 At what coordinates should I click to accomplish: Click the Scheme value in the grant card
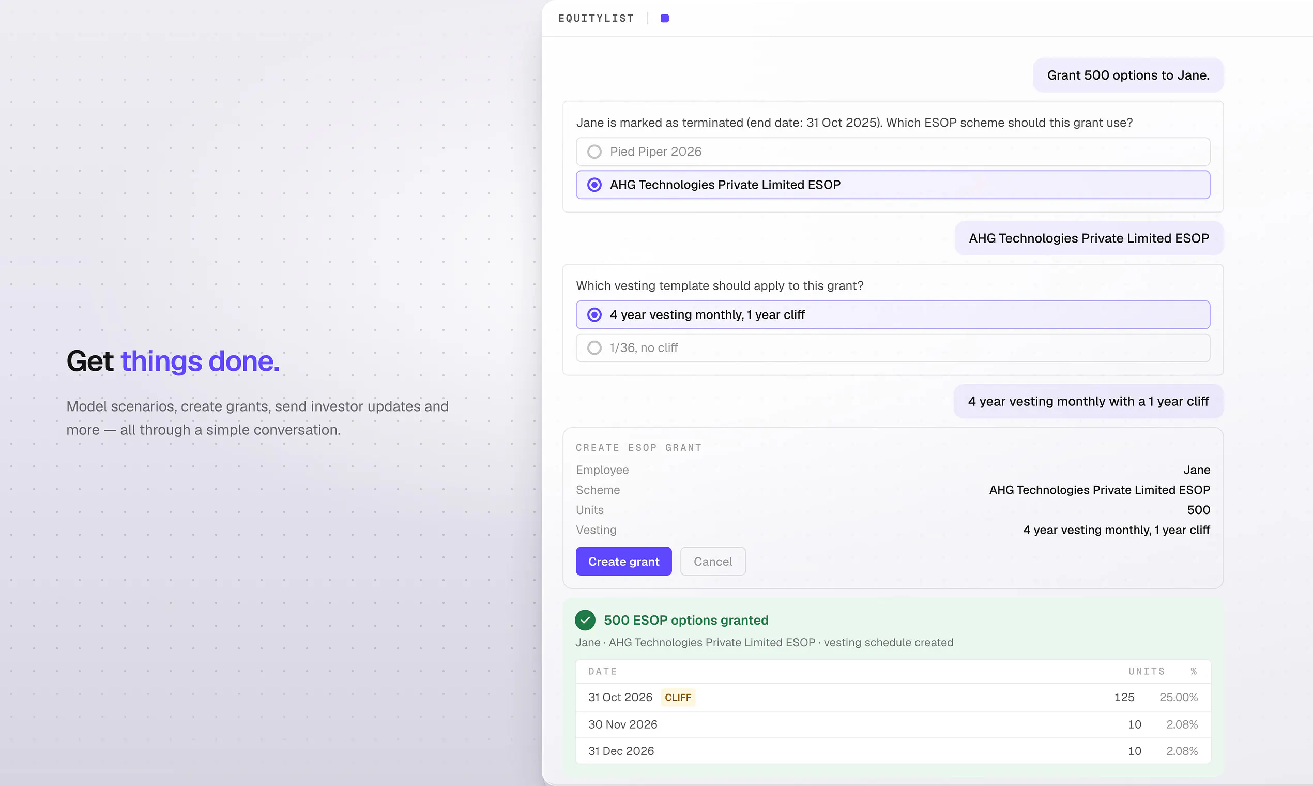pos(1100,490)
